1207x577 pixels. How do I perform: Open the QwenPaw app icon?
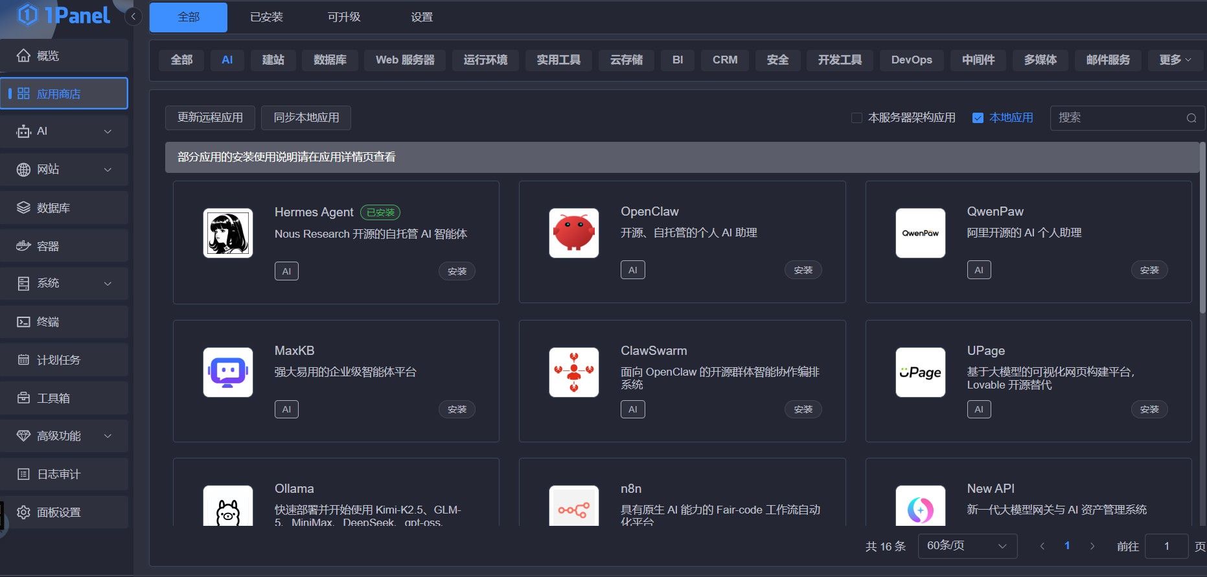(921, 233)
